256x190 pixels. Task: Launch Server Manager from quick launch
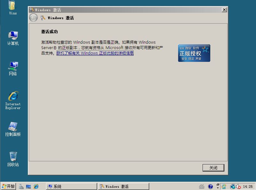21,186
